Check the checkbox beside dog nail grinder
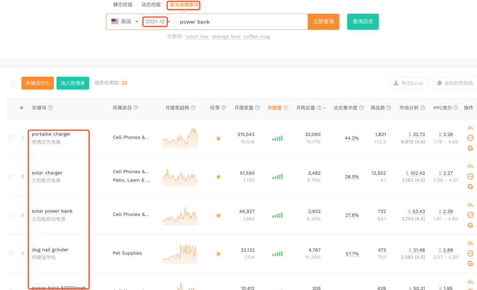Image resolution: width=477 pixels, height=290 pixels. (11, 254)
